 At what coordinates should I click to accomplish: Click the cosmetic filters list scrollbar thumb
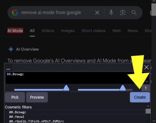pyautogui.click(x=148, y=111)
